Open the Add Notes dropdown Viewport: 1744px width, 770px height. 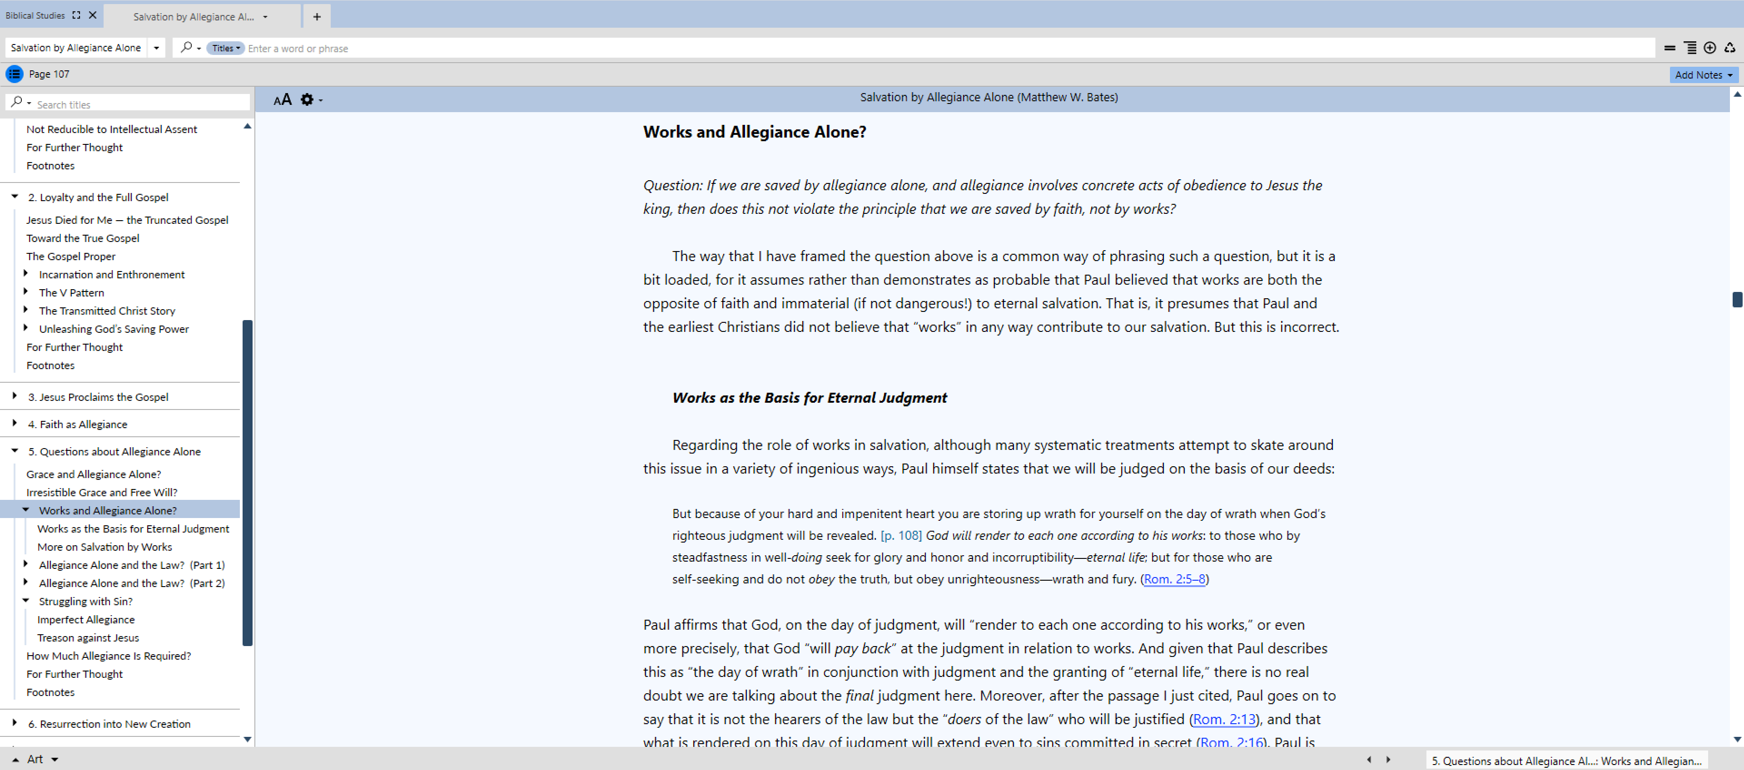click(x=1703, y=74)
